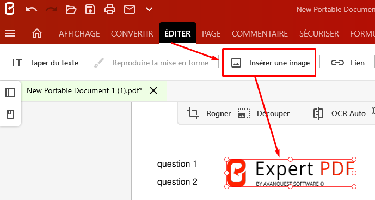Viewport: 375px width, 200px height.
Task: Click the OCR Auto page icon
Action: click(318, 113)
